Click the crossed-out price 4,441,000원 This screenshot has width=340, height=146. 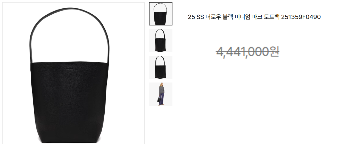[248, 52]
